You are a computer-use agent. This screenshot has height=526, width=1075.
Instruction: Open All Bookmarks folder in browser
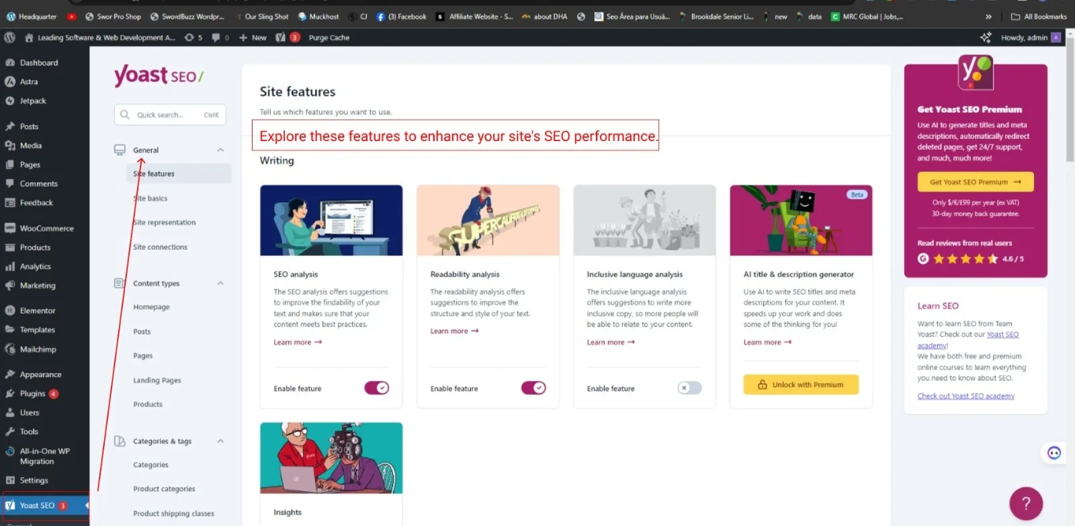click(x=1039, y=16)
